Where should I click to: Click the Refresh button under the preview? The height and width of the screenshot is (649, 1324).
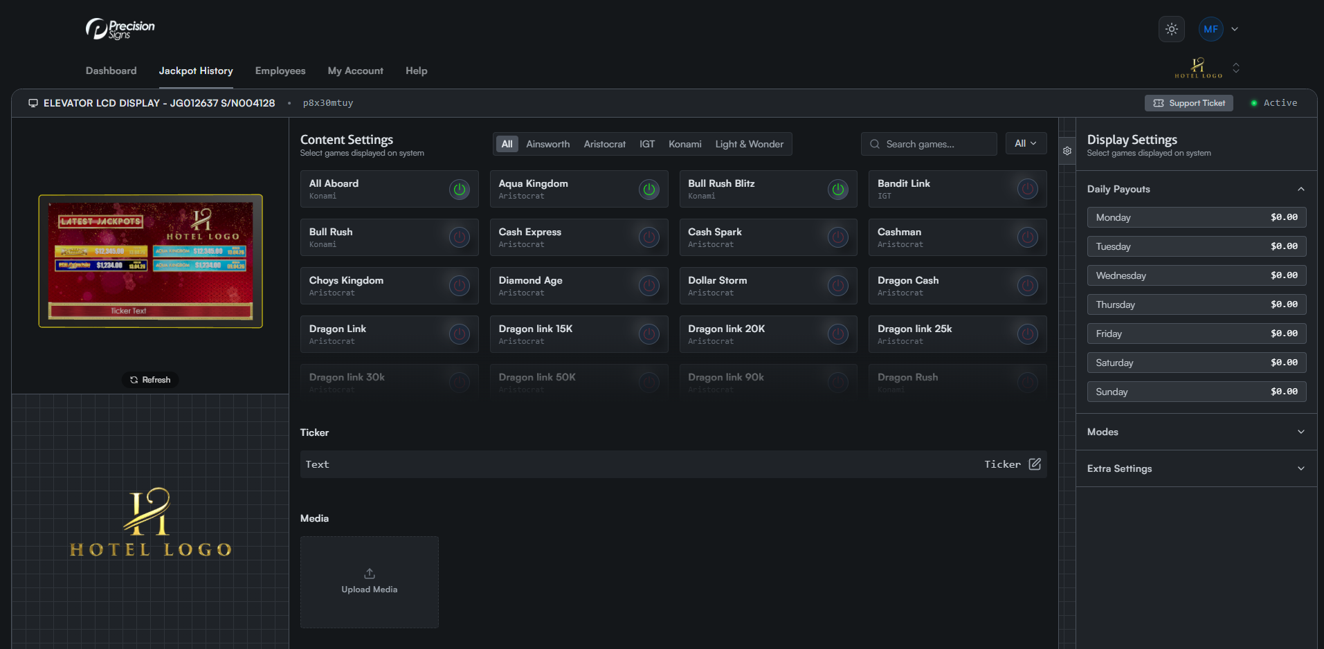click(x=150, y=379)
